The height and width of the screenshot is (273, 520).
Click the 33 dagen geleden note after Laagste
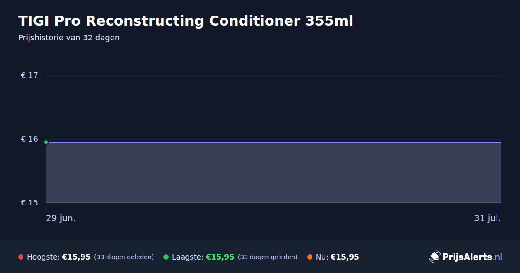click(268, 257)
